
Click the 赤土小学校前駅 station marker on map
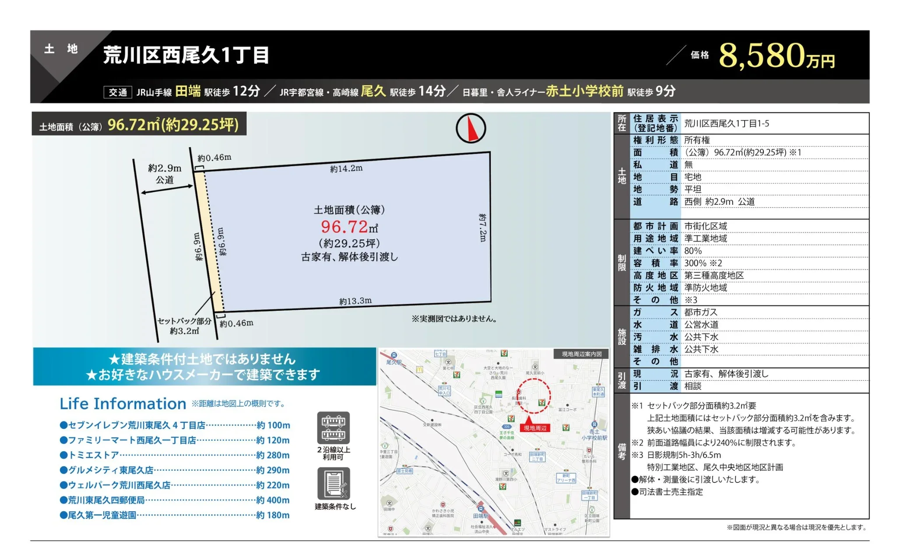tap(594, 424)
